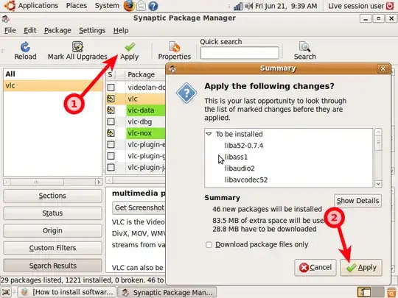Click the volume speaker icon
The height and width of the screenshot is (298, 398).
248,6
